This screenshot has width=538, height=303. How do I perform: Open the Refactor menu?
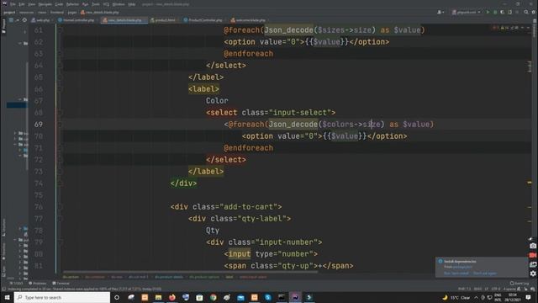[x=72, y=4]
